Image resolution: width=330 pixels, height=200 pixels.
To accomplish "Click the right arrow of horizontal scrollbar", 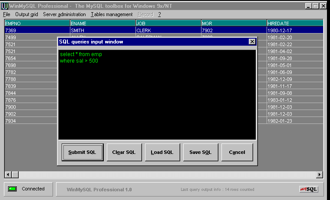I will coord(320,175).
